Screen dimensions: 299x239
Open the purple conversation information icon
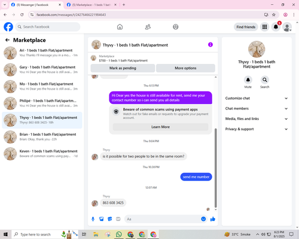pyautogui.click(x=210, y=45)
